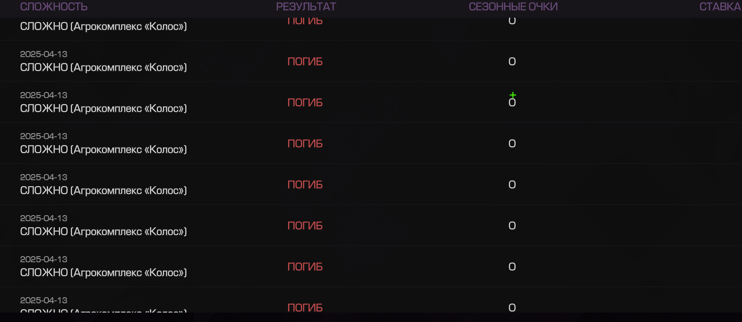Click the bottom-most row's season points value
The width and height of the screenshot is (742, 322).
512,308
